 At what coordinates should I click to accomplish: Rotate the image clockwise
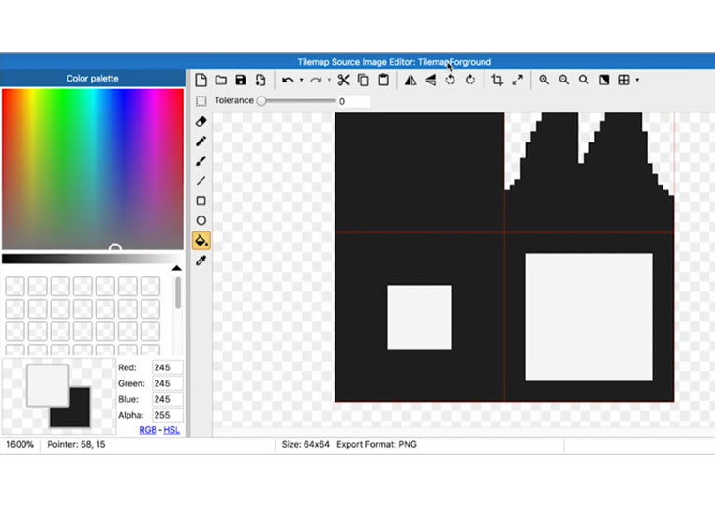pos(470,81)
